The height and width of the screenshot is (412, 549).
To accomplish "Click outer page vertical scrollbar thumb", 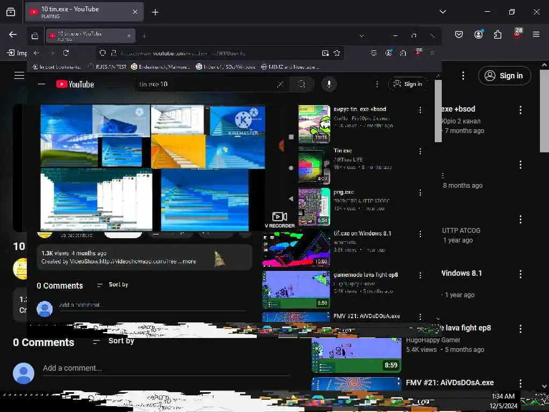I will point(544,111).
